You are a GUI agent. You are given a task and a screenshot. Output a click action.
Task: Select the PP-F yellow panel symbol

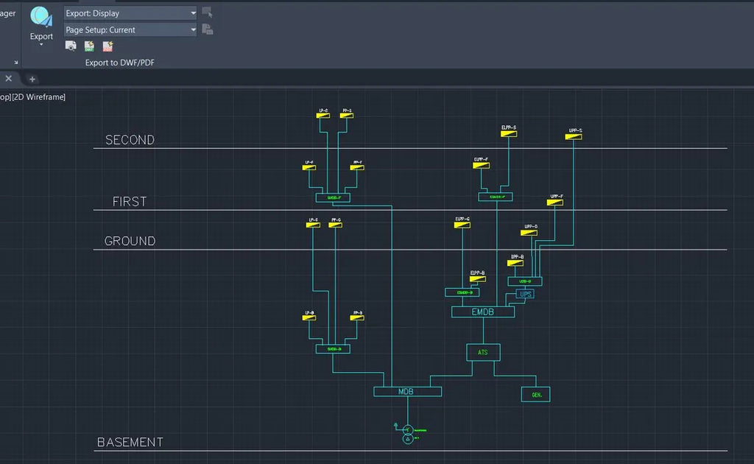click(357, 167)
